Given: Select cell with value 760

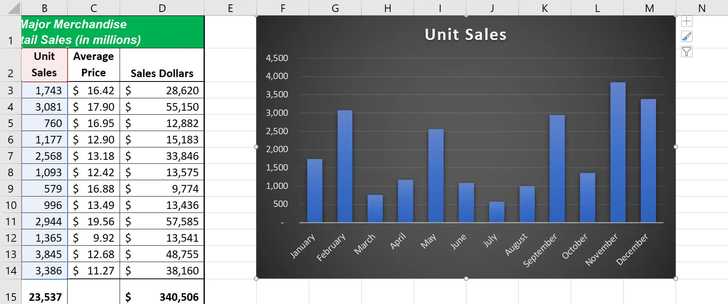Looking at the screenshot, I should coord(44,123).
